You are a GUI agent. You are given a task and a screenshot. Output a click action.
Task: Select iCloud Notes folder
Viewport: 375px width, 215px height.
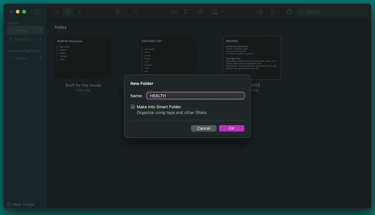coord(25,30)
